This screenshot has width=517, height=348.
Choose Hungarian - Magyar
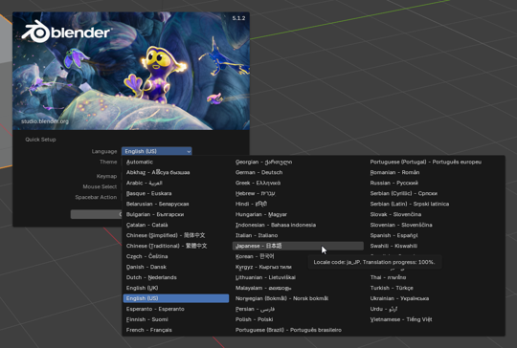(x=298, y=214)
